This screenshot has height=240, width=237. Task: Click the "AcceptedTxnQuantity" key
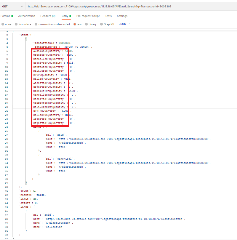coord(49,119)
